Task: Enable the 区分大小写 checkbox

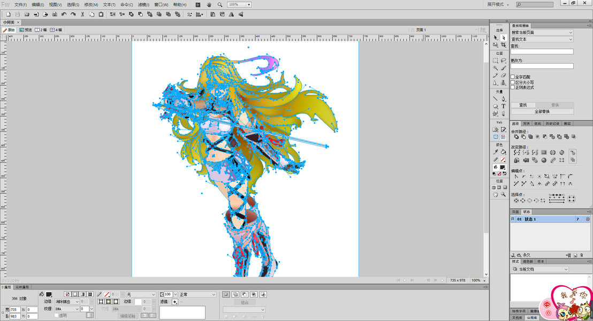Action: coord(513,82)
